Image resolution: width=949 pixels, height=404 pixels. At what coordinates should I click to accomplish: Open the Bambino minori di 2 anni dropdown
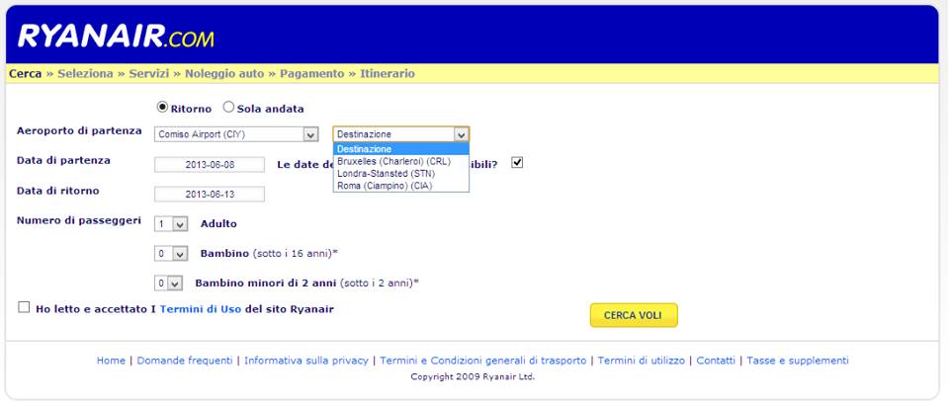(x=168, y=283)
